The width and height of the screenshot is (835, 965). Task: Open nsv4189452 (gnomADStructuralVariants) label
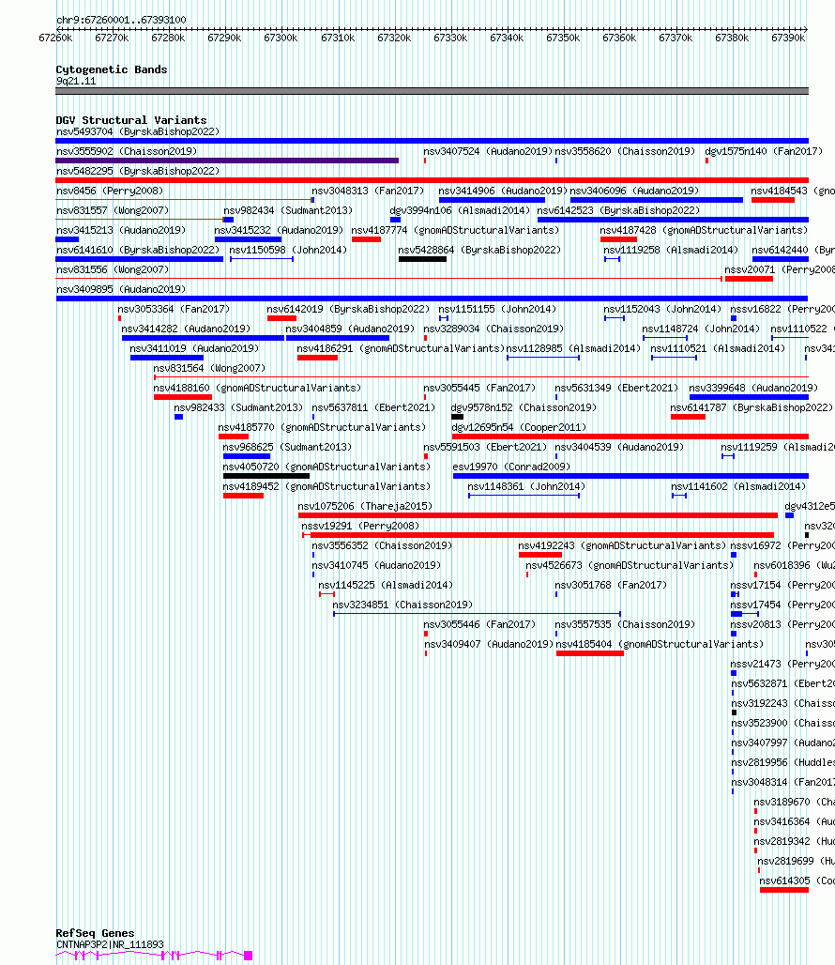(x=326, y=486)
